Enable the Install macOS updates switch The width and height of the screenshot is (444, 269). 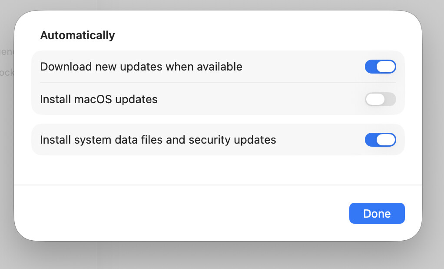[380, 99]
